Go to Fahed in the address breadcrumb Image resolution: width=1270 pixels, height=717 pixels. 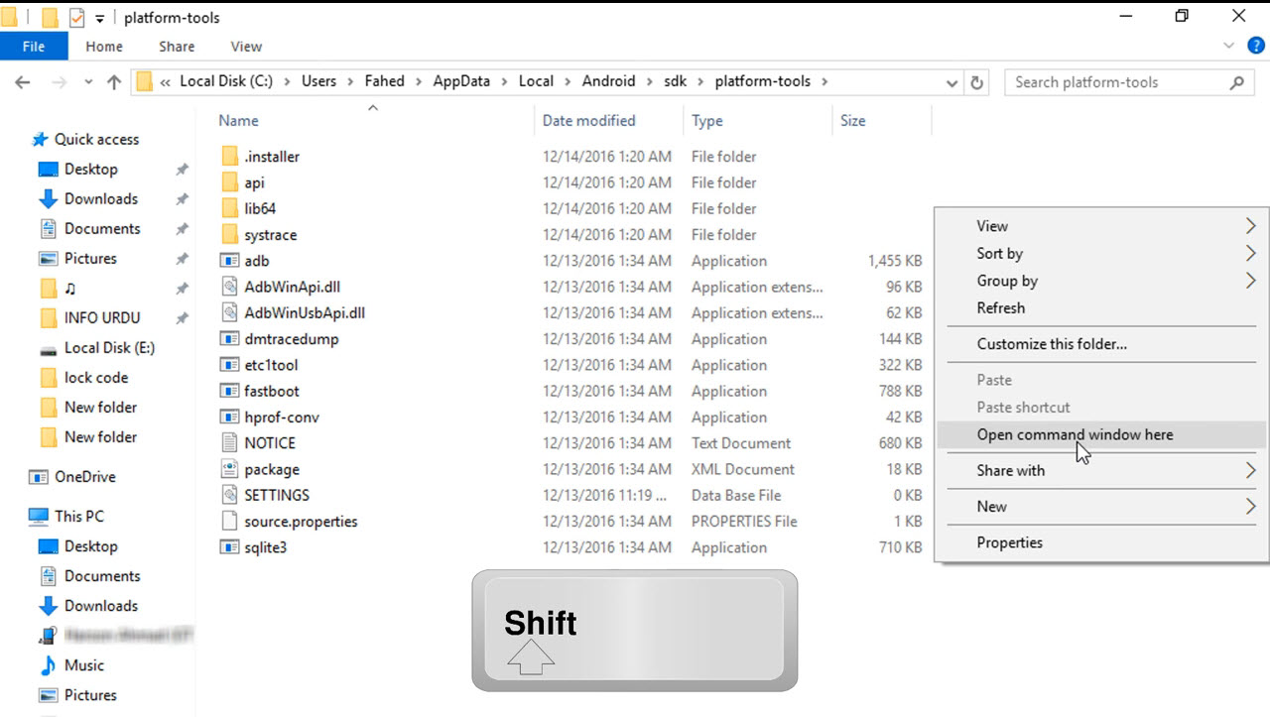pos(385,81)
